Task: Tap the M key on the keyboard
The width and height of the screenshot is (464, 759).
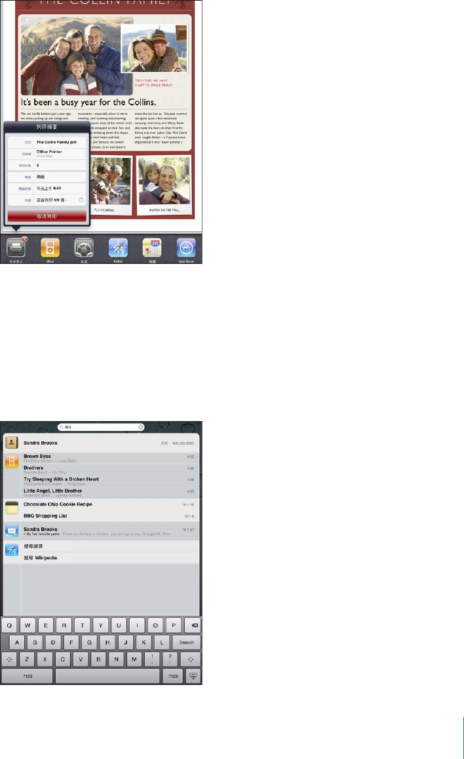Action: 134,659
